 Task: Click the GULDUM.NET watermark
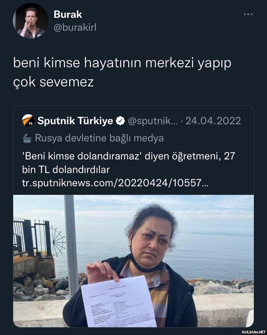254,332
